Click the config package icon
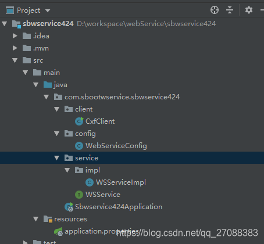 tap(69, 134)
